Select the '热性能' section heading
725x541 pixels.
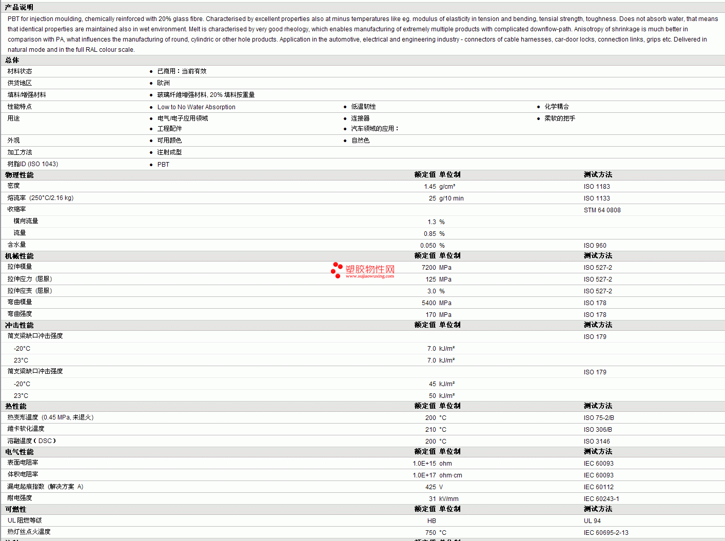point(15,406)
